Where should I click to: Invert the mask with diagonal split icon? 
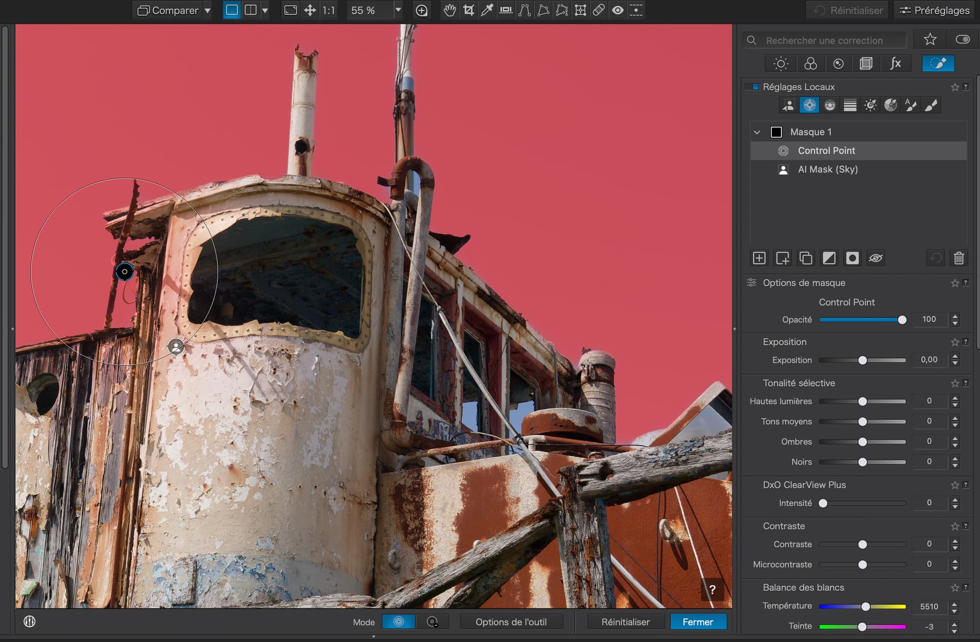tap(829, 258)
